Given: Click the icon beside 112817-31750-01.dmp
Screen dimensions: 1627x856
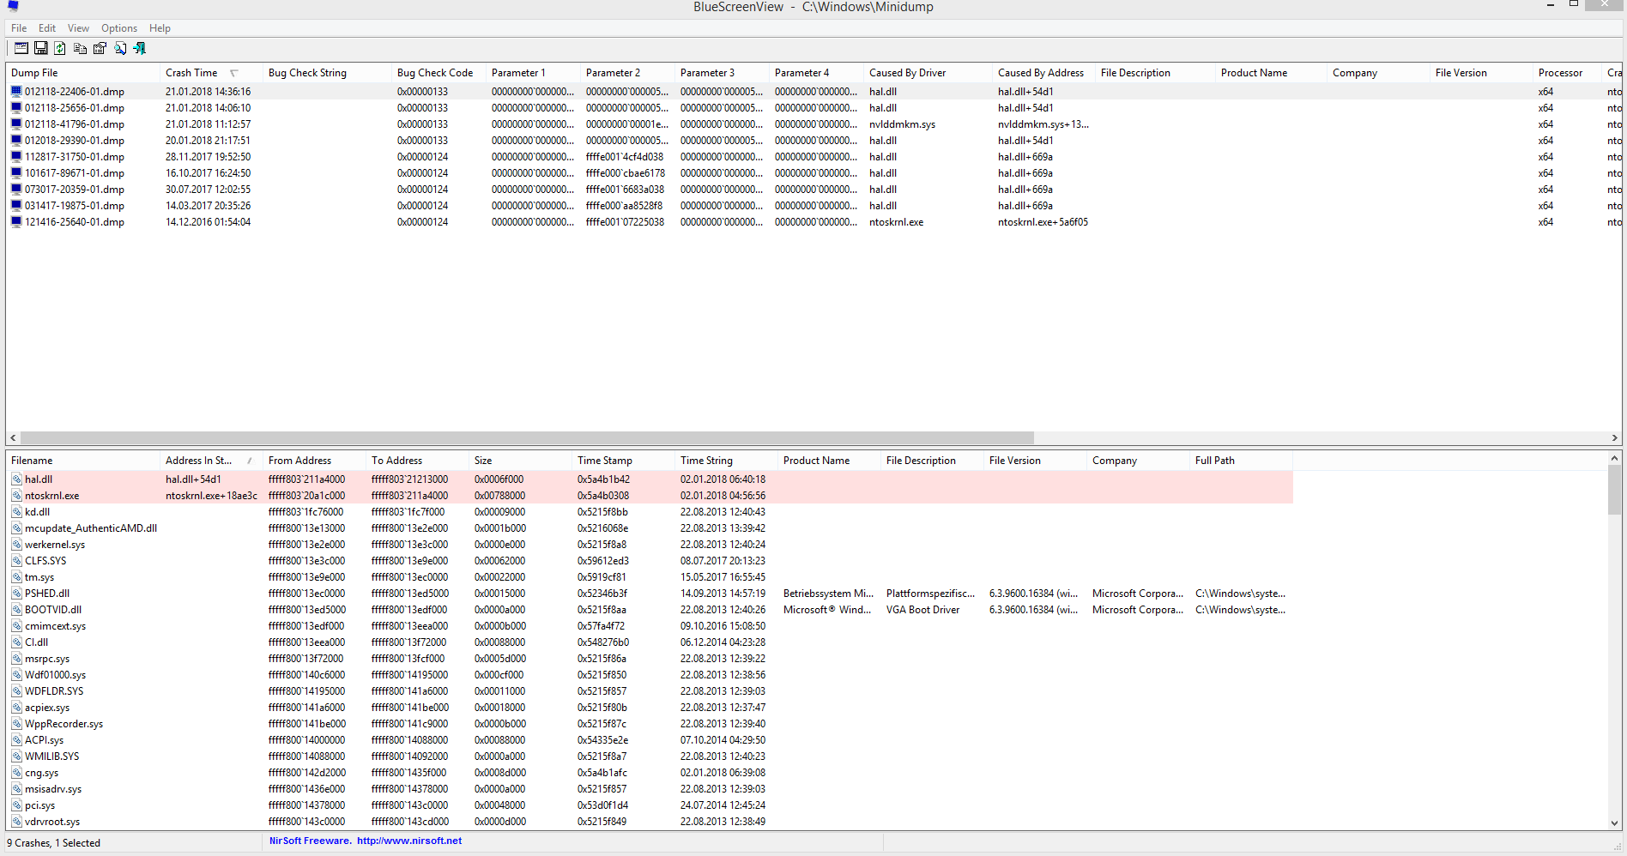Looking at the screenshot, I should [16, 156].
